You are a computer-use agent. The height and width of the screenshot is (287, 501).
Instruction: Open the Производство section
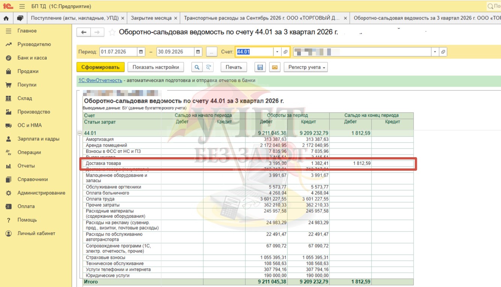(34, 112)
